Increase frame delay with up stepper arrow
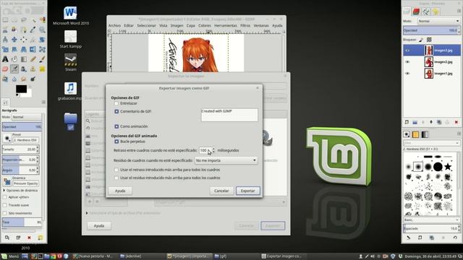The image size is (463, 260). 214,149
